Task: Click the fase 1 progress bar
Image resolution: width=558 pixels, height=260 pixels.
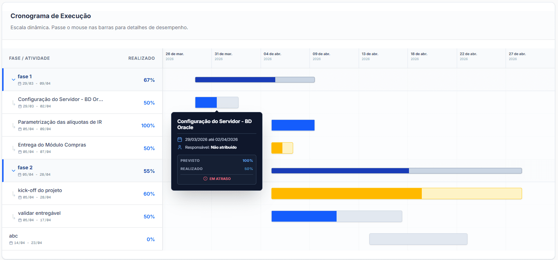Action: (x=255, y=80)
